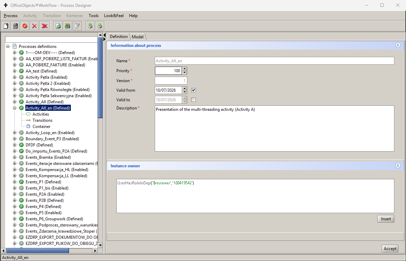Viewport: 406px width, 261px height.
Task: Click the grey P icon beside Activity_Loop_en
Action: [22, 133]
